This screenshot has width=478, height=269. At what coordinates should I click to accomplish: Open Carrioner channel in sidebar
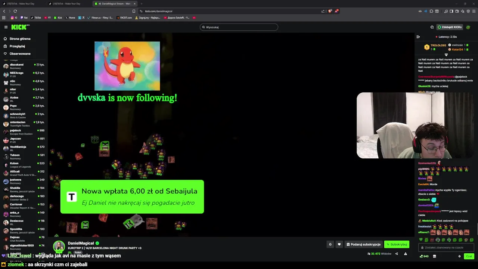(24, 206)
